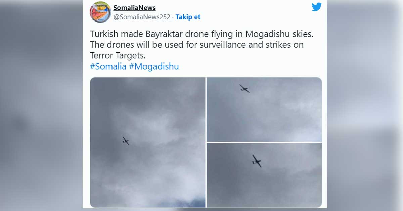Viewport: 403px width, 211px height.
Task: Open the bottom-right drone photo
Action: tap(264, 175)
